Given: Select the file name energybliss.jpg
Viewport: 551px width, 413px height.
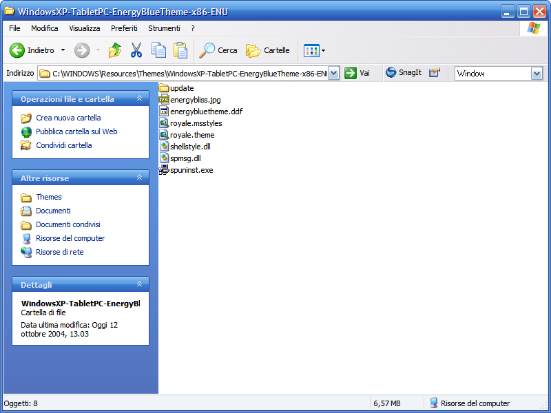Looking at the screenshot, I should click(x=196, y=100).
